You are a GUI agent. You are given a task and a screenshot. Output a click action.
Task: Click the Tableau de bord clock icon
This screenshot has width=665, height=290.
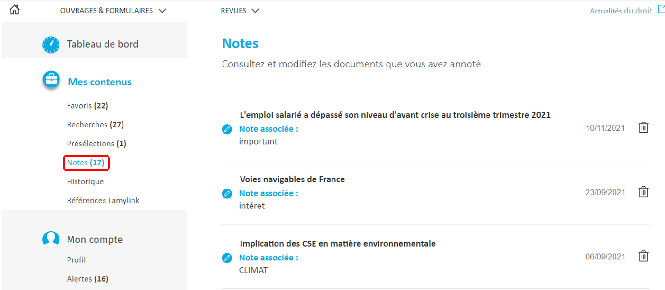point(51,45)
